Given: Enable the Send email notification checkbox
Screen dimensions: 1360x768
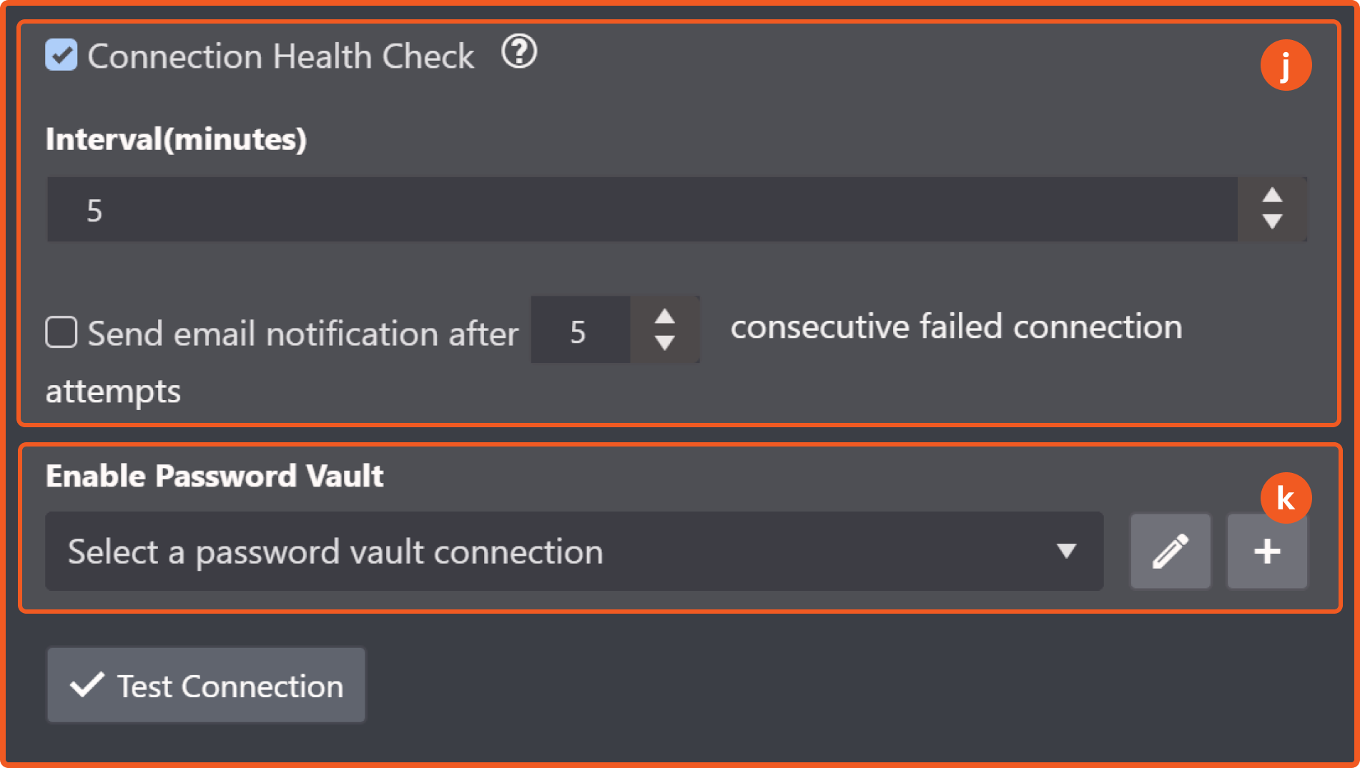Looking at the screenshot, I should (61, 332).
